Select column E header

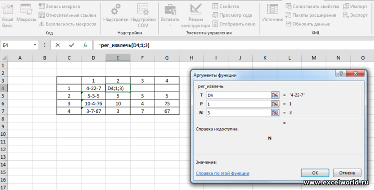118,58
